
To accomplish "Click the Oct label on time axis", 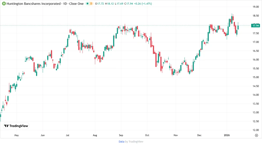I will click(147, 135).
